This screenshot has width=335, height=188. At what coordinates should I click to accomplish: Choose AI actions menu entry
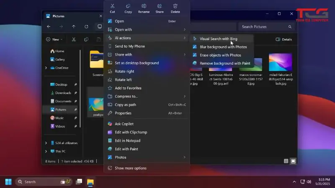coord(147,38)
